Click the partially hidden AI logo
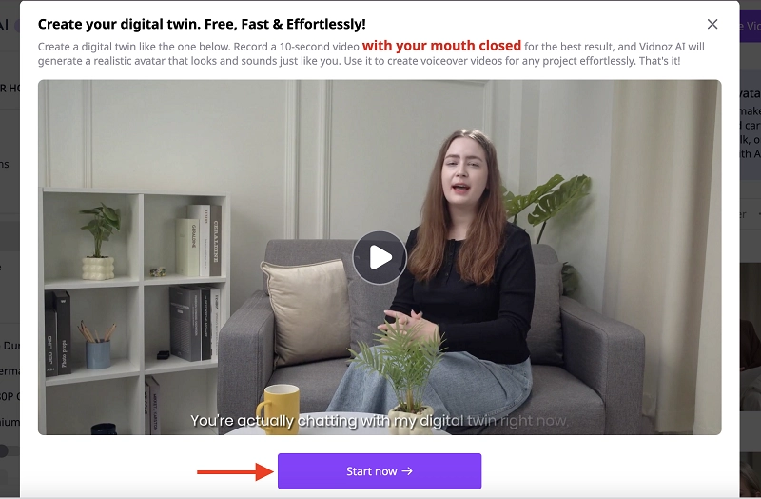Viewport: 761px width, 499px height. (5, 25)
